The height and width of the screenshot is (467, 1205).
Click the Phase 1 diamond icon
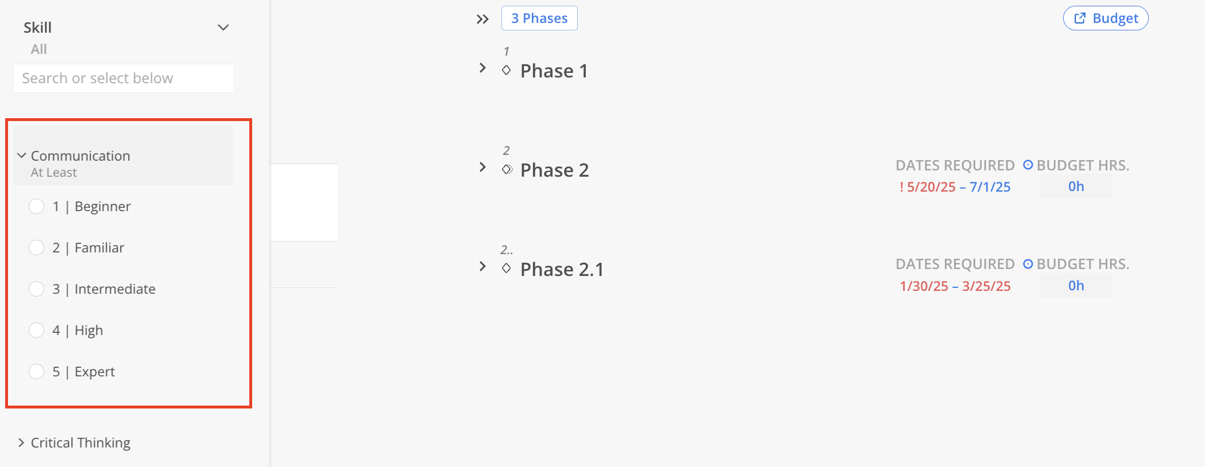tap(506, 71)
